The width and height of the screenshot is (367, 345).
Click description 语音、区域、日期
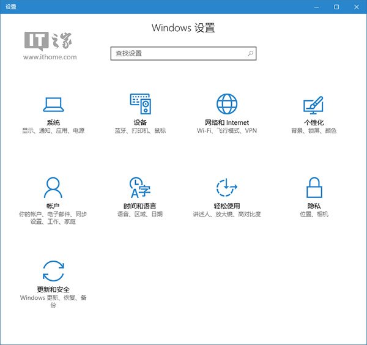pyautogui.click(x=140, y=214)
